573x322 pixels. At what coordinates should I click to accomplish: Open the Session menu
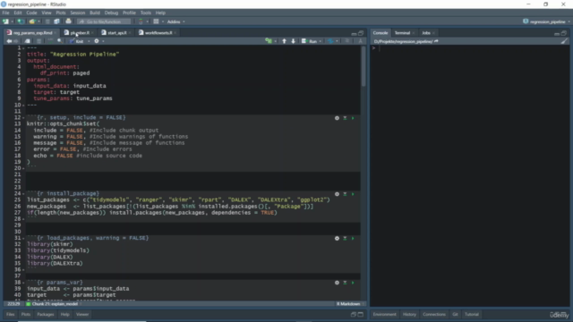tap(78, 13)
